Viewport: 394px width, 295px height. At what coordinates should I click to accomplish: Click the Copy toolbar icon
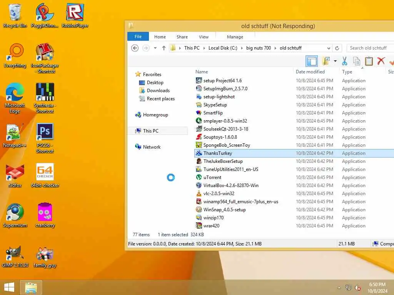pos(357,61)
